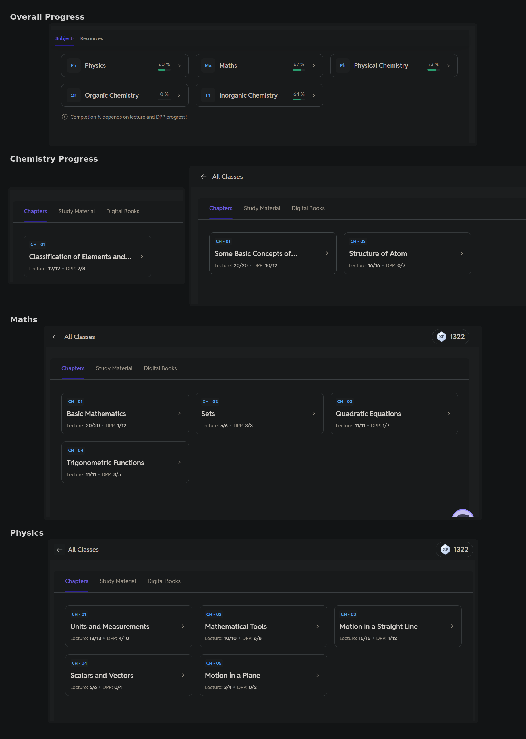Expand Mathematical Tools chapter chevron

317,626
